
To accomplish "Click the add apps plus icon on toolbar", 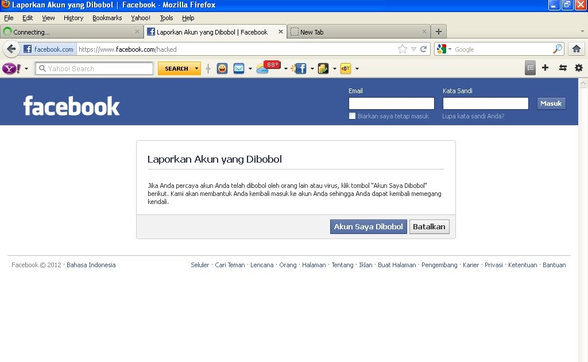I will 544,68.
